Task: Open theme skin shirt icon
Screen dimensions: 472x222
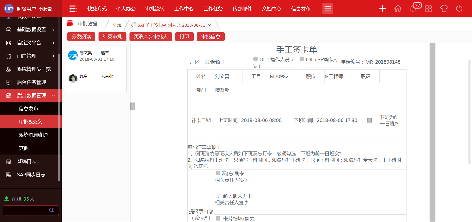Action: tap(444, 9)
